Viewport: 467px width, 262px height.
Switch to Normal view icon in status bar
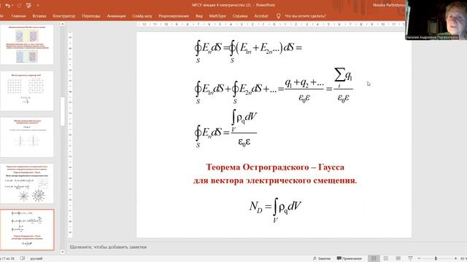[x=374, y=258]
